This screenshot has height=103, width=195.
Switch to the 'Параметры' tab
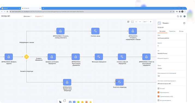tap(172, 31)
